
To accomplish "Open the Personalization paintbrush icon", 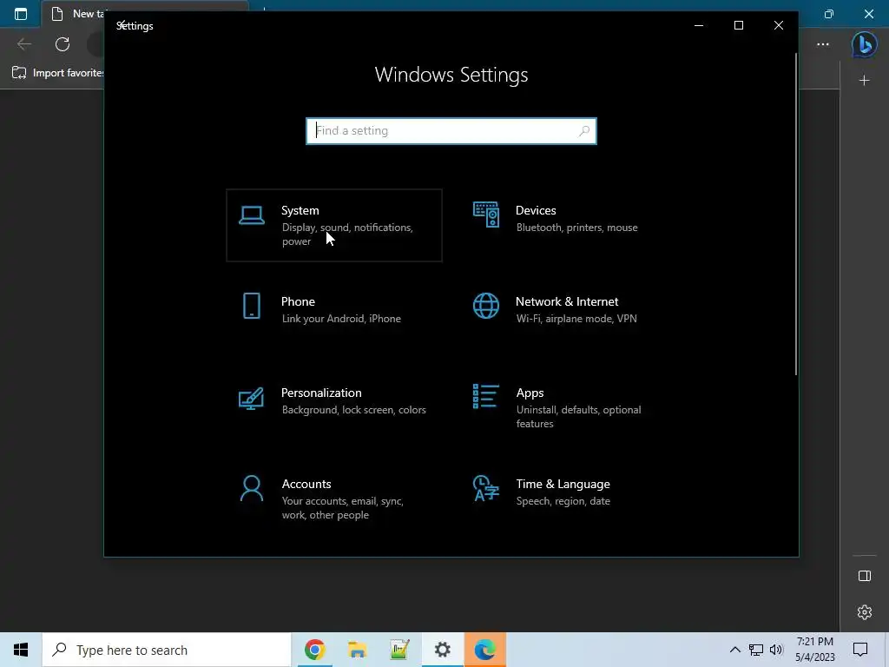I will pyautogui.click(x=251, y=398).
